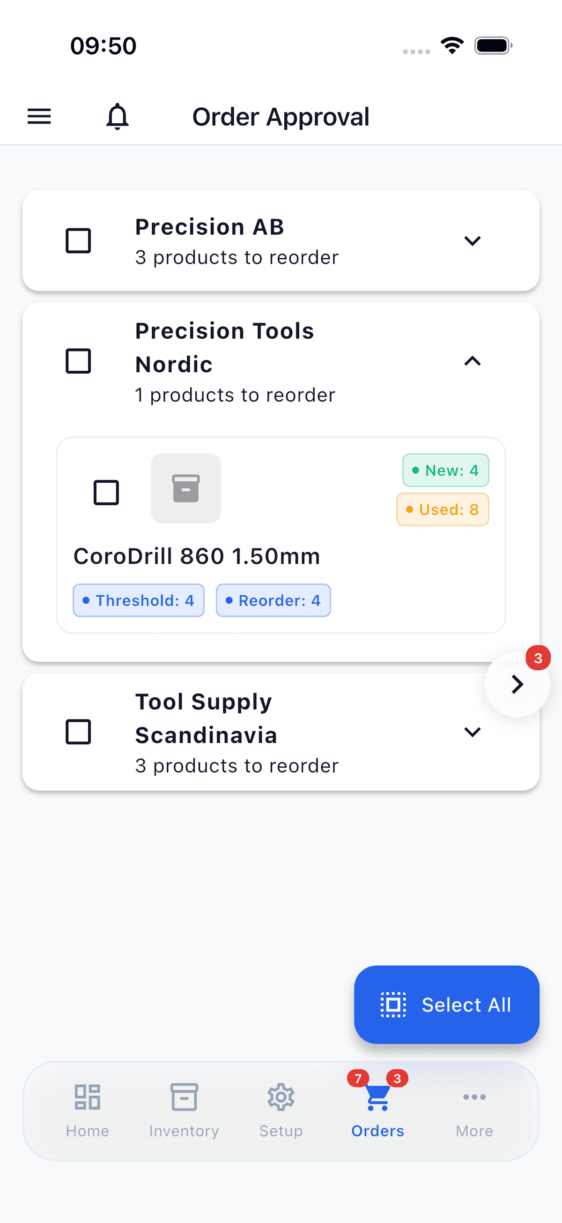562x1223 pixels.
Task: Open notifications bell
Action: click(117, 116)
